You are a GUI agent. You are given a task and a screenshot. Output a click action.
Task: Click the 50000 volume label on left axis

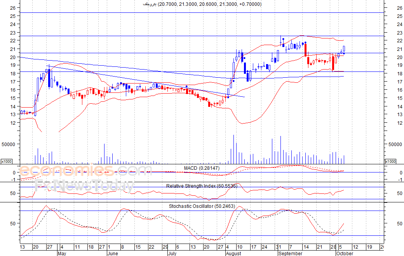8,145
